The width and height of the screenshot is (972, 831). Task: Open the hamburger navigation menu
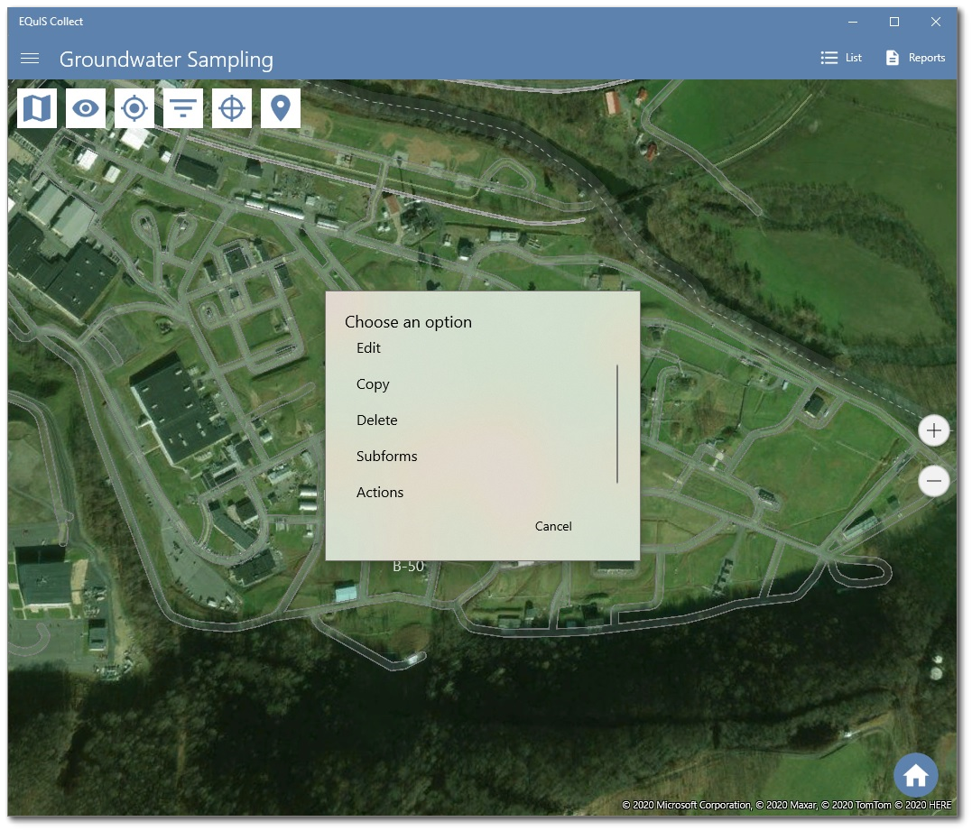pyautogui.click(x=30, y=58)
